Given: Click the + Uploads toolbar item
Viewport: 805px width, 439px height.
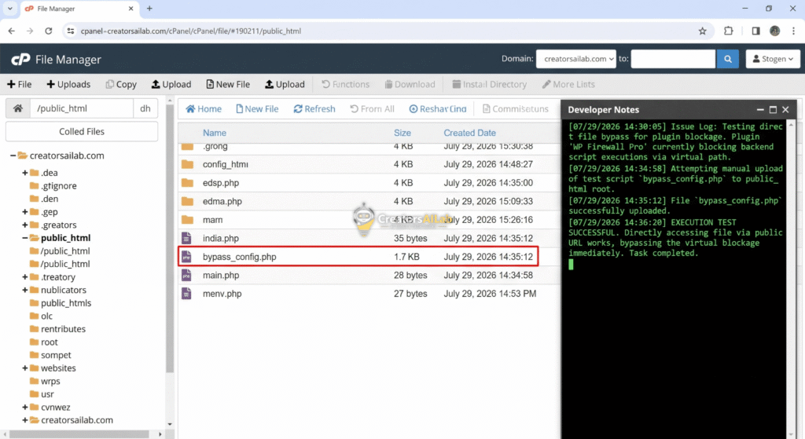Looking at the screenshot, I should coord(68,84).
